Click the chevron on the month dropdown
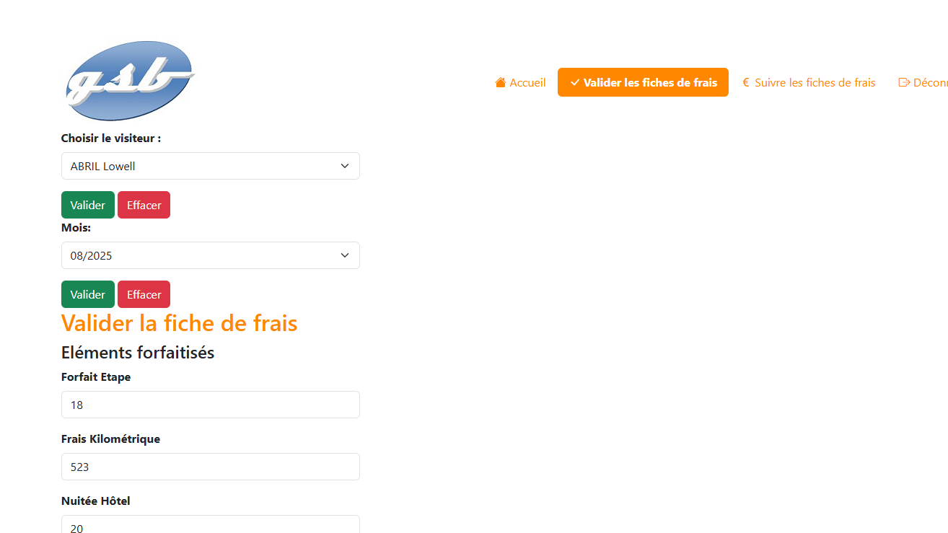 [345, 255]
